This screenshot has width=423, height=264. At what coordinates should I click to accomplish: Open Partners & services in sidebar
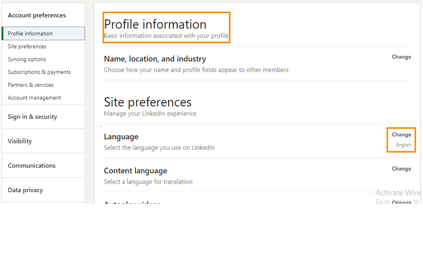[x=31, y=85]
